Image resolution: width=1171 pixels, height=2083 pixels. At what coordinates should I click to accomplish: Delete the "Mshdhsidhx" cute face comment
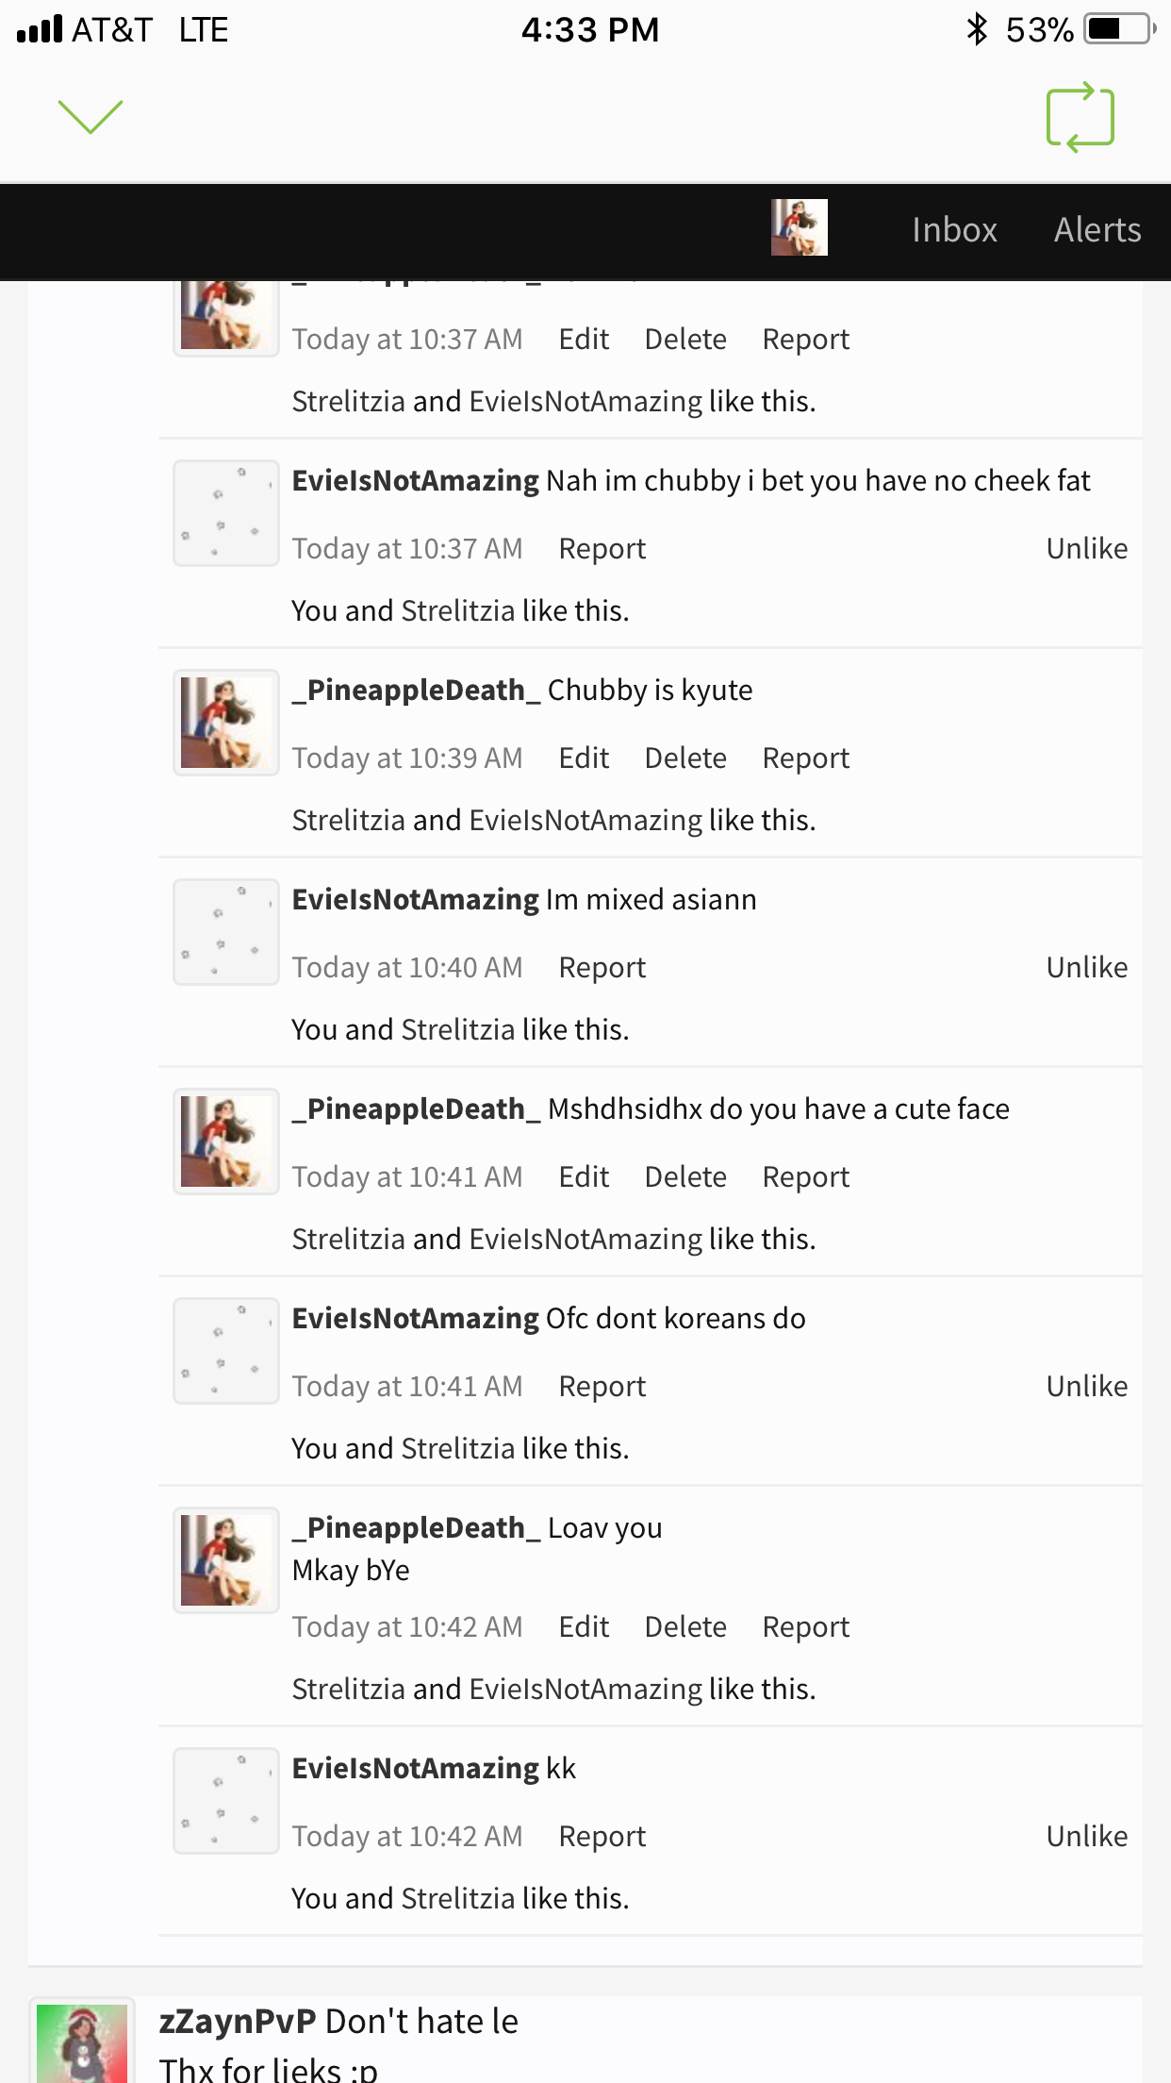(x=685, y=1176)
